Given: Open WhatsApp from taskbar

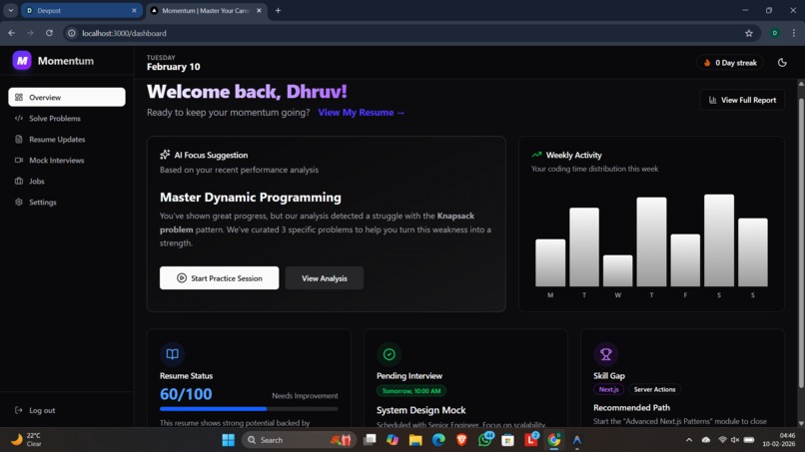Looking at the screenshot, I should tap(484, 439).
